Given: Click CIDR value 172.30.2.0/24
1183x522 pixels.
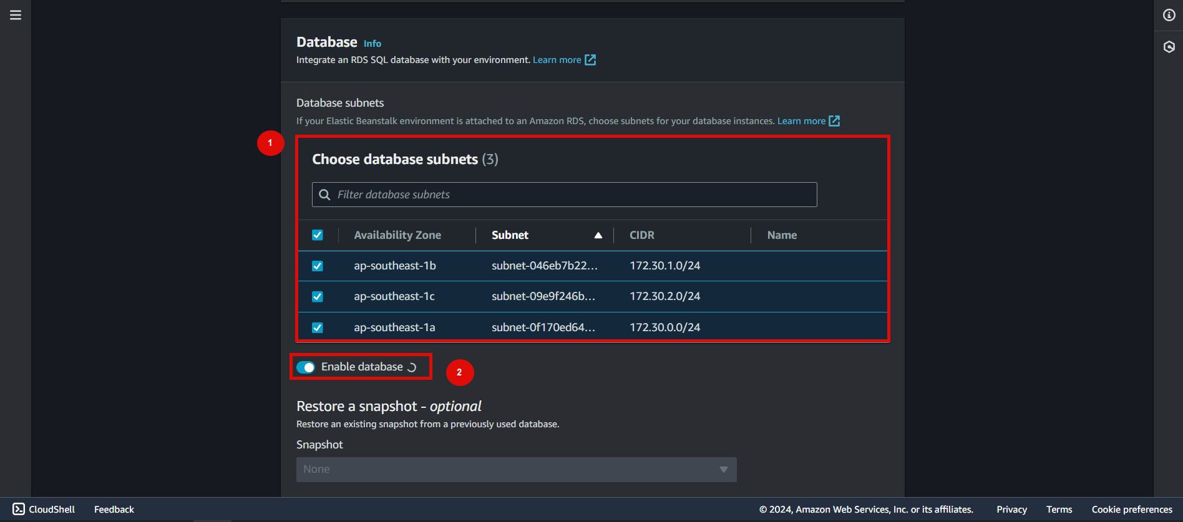Looking at the screenshot, I should point(665,296).
